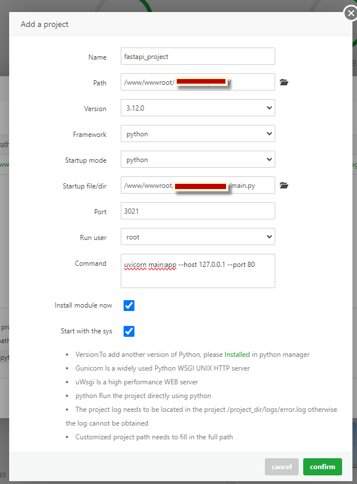Screen dimensions: 357x484
Task: Click the Start with the sys label text
Action: pyautogui.click(x=86, y=331)
